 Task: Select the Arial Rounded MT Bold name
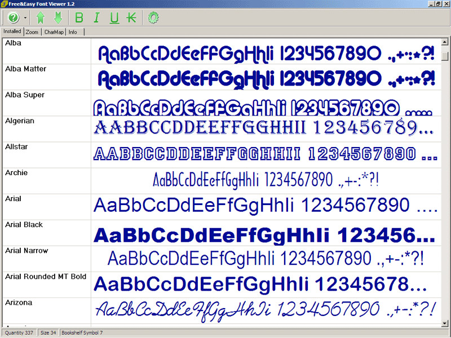tap(46, 277)
